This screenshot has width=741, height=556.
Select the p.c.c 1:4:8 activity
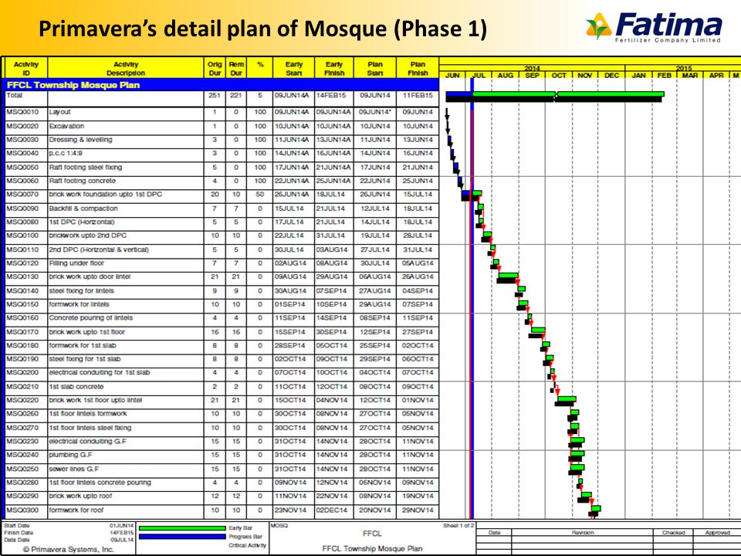click(222, 154)
